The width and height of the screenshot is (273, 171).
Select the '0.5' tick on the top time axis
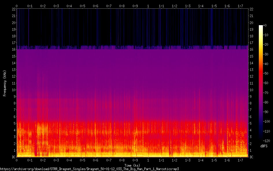(x=82, y=6)
